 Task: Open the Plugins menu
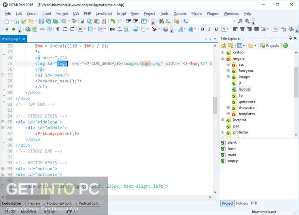[213, 13]
